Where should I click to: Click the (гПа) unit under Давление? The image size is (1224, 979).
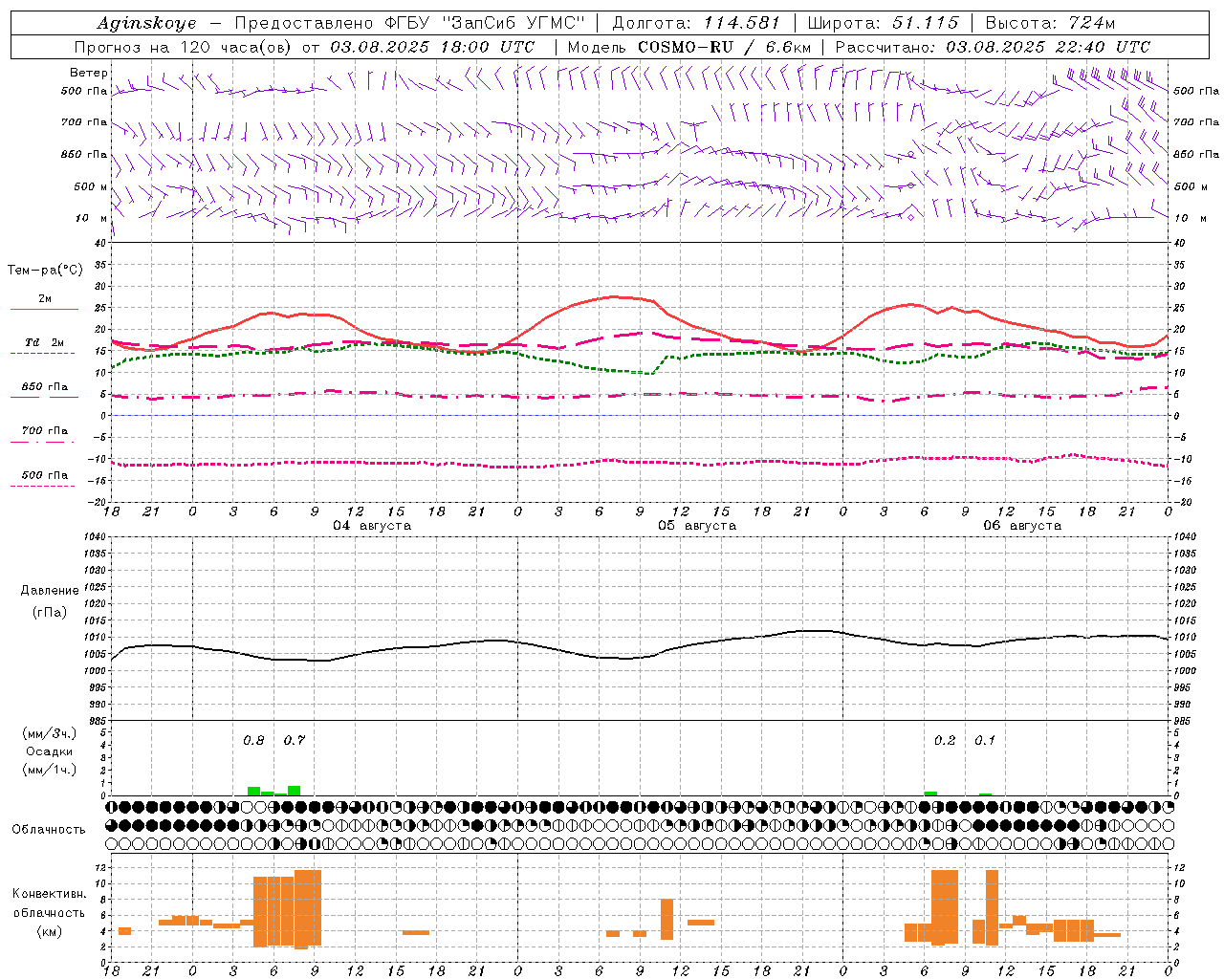click(x=50, y=613)
